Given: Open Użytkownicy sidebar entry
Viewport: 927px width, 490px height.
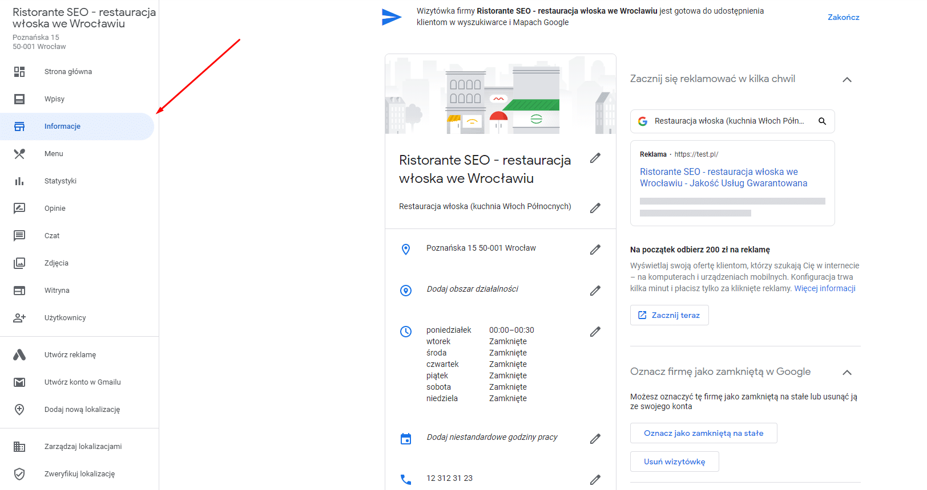Looking at the screenshot, I should pos(77,318).
